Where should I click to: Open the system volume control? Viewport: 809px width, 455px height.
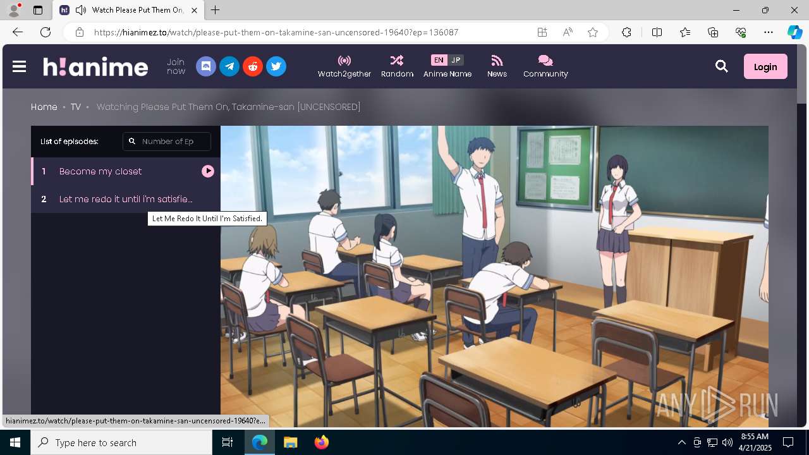727,442
